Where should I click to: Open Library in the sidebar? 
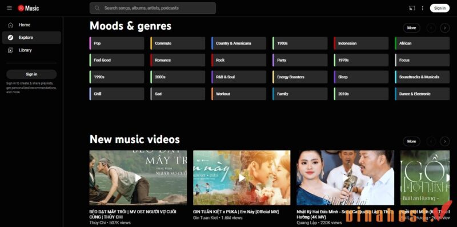click(x=31, y=50)
